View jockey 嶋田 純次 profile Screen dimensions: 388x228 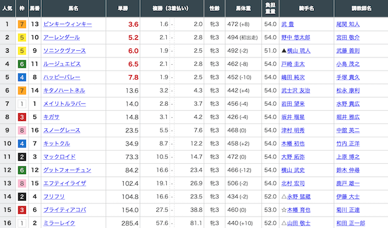click(293, 77)
